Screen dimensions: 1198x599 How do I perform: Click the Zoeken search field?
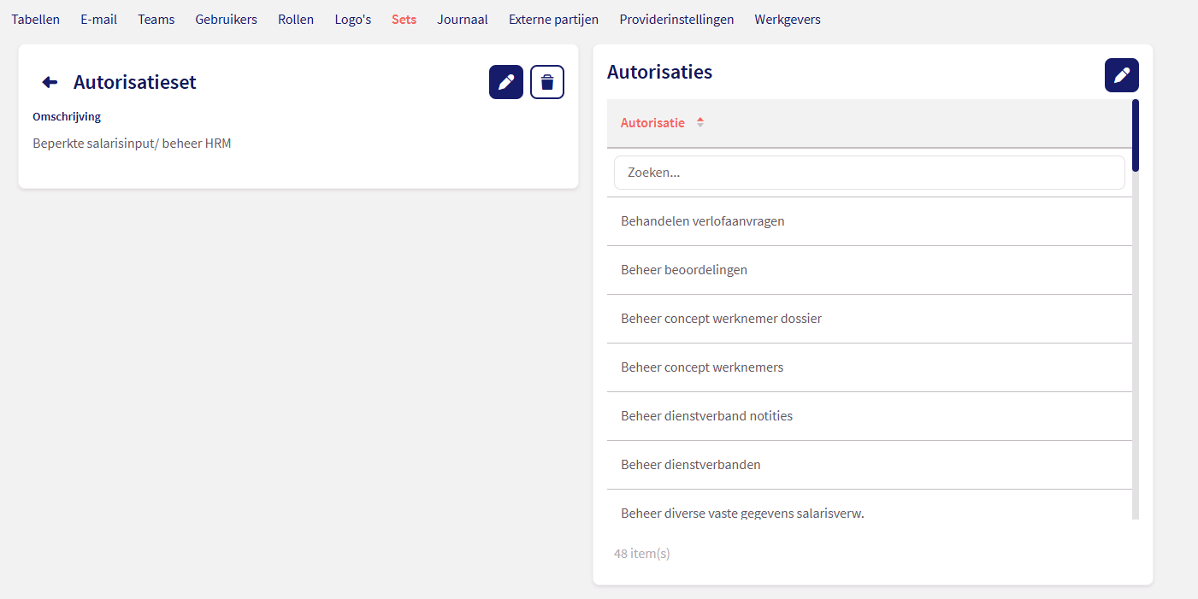(x=869, y=173)
